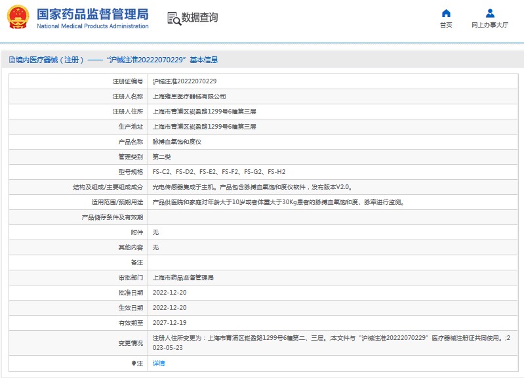The width and height of the screenshot is (524, 378).
Task: Click the 注册人名称 label
Action: click(x=128, y=96)
